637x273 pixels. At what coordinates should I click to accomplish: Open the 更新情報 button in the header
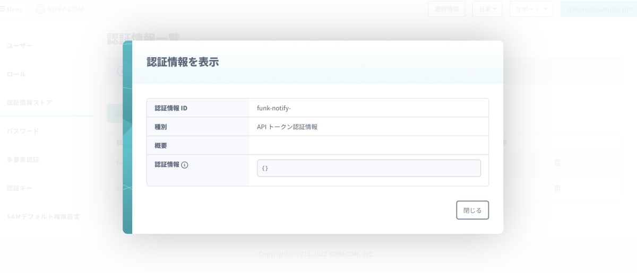tap(446, 9)
